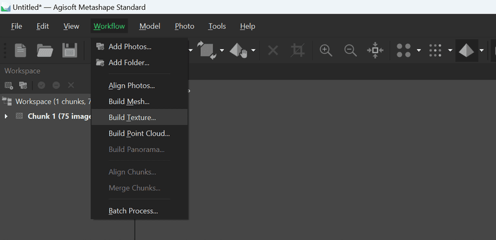Click the toolbar drag handle dots
This screenshot has width=496, height=240.
pos(5,51)
